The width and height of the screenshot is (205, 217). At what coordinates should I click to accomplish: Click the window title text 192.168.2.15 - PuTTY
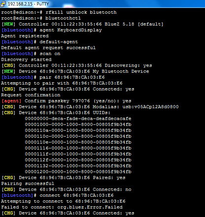[29, 4]
